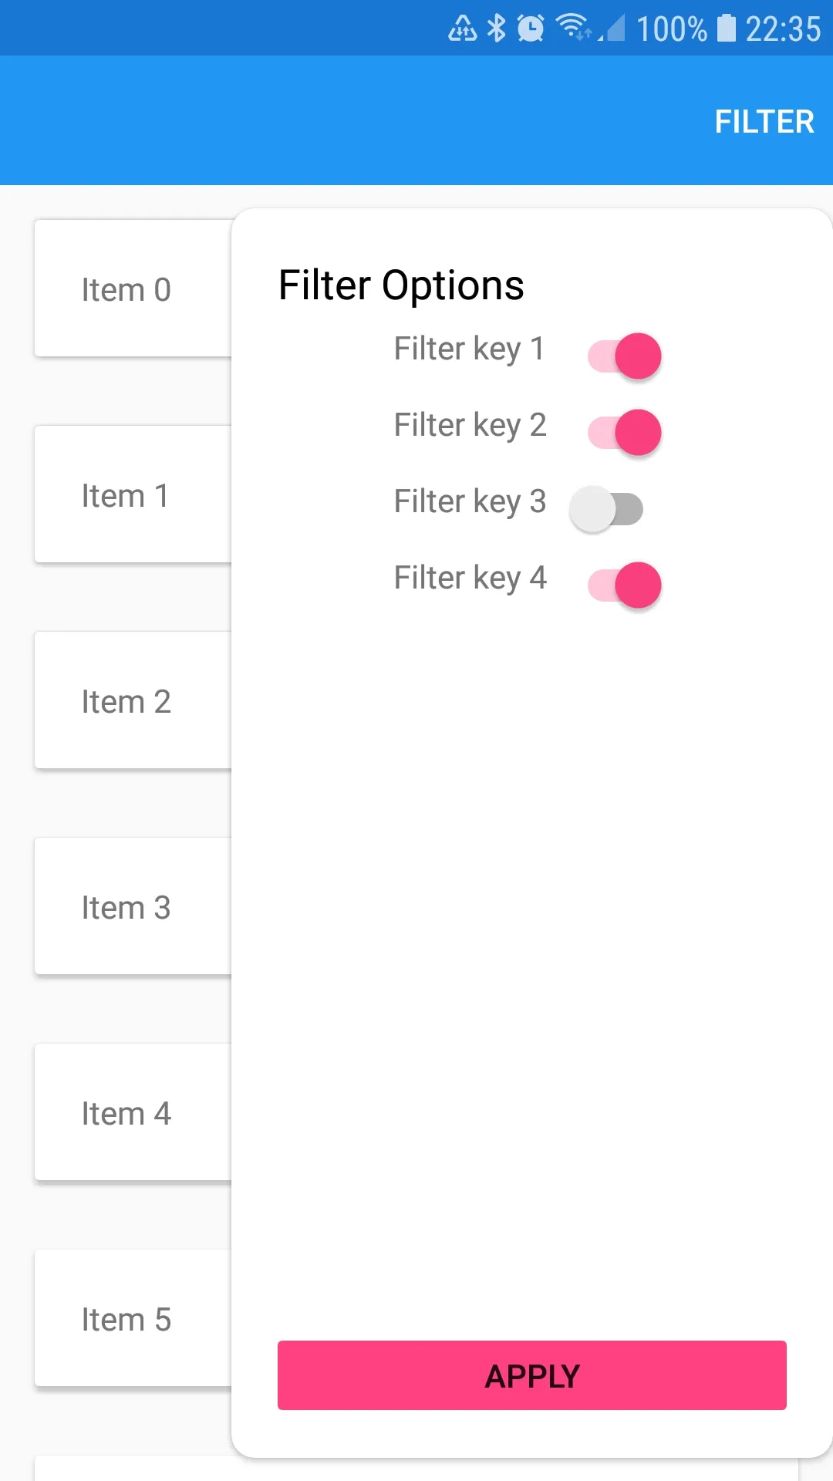Viewport: 833px width, 1481px height.
Task: Select the Item 1 list card
Action: pos(133,494)
